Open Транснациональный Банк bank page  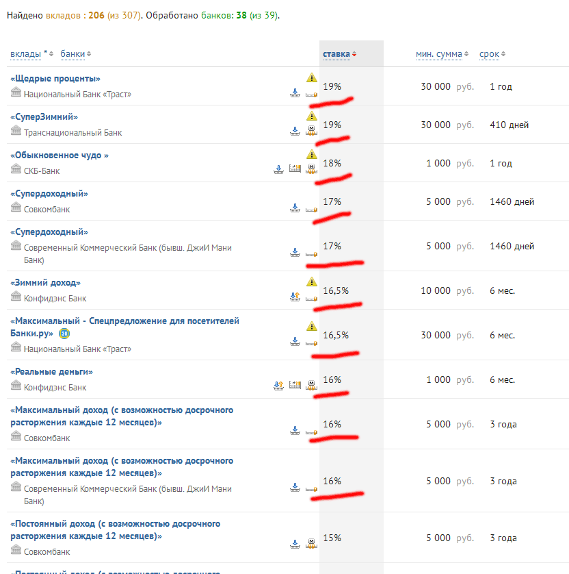coord(72,132)
